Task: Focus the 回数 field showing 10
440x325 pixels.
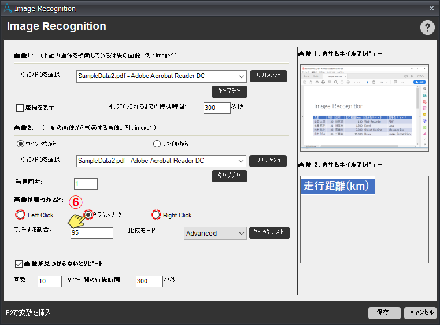Action: coord(50,282)
